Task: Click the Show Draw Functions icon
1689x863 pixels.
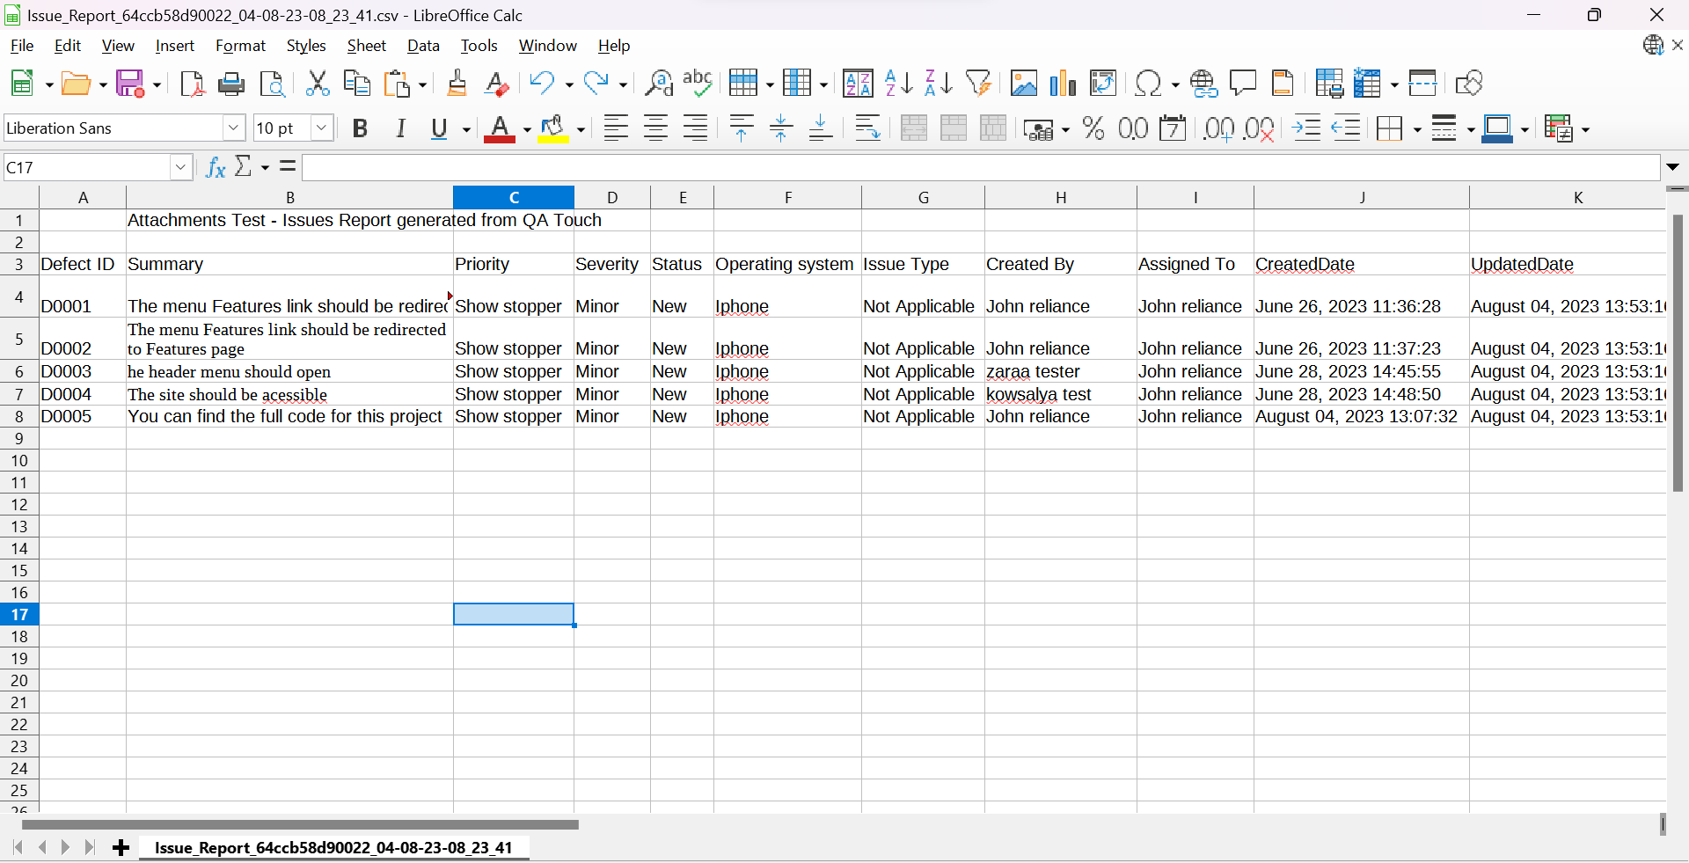Action: tap(1468, 84)
